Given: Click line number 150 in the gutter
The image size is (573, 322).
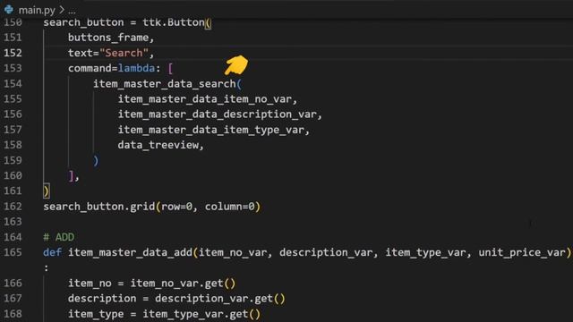Looking at the screenshot, I should point(13,22).
